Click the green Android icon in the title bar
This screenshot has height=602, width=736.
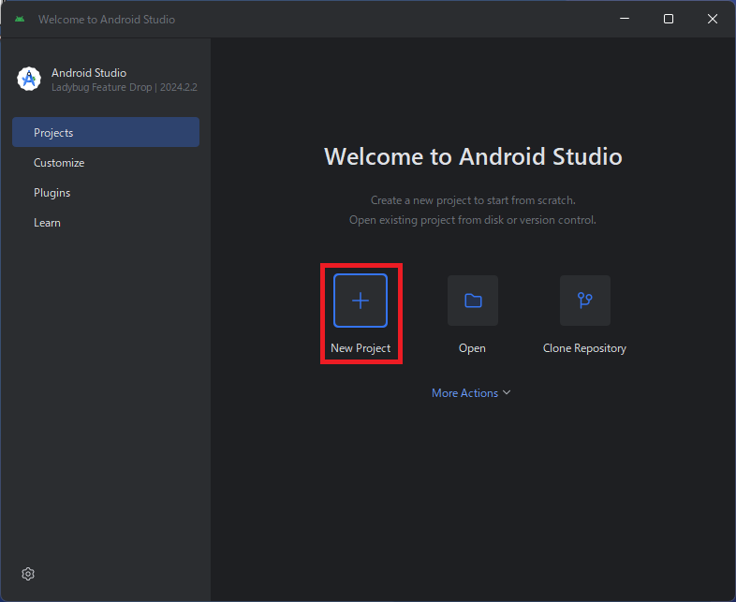pos(20,20)
